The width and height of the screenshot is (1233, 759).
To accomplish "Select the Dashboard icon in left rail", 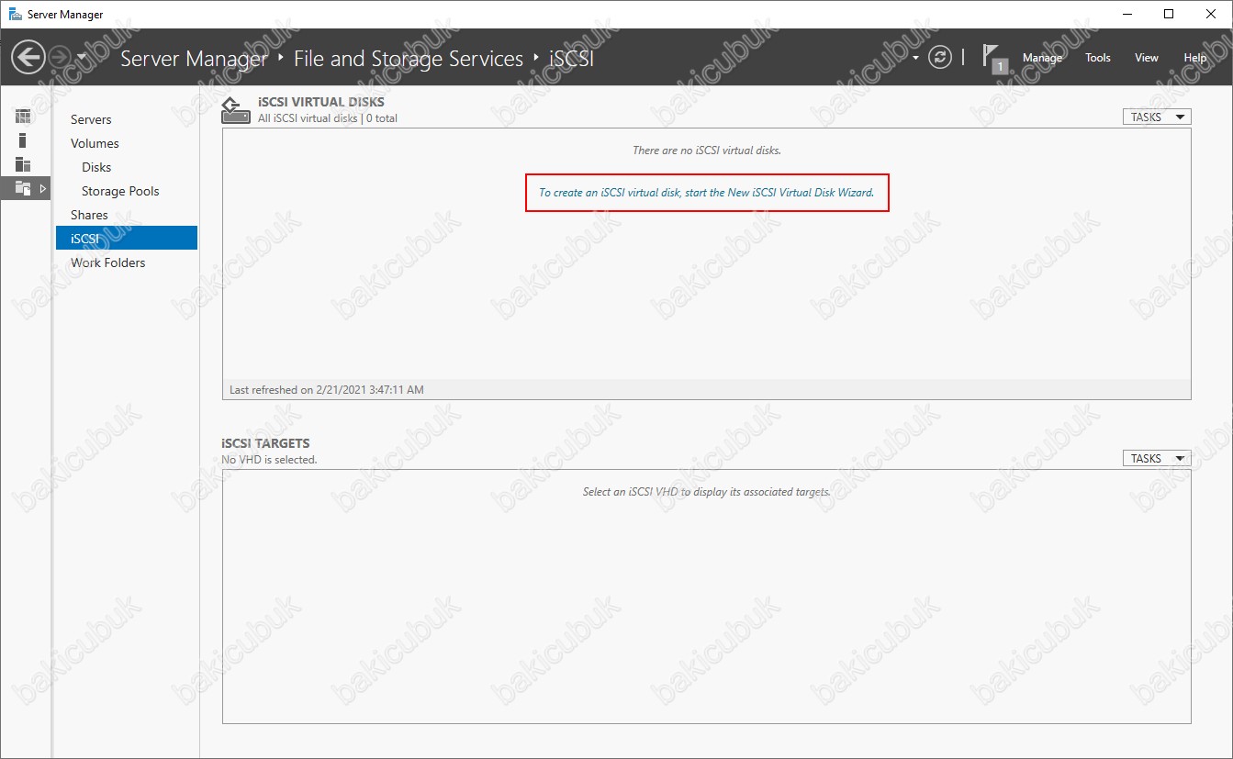I will pyautogui.click(x=23, y=117).
